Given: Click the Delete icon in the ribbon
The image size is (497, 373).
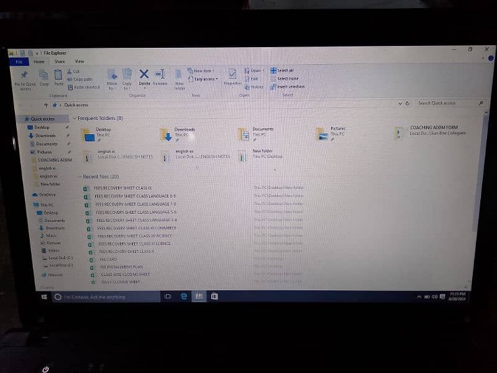Looking at the screenshot, I should pyautogui.click(x=144, y=76).
